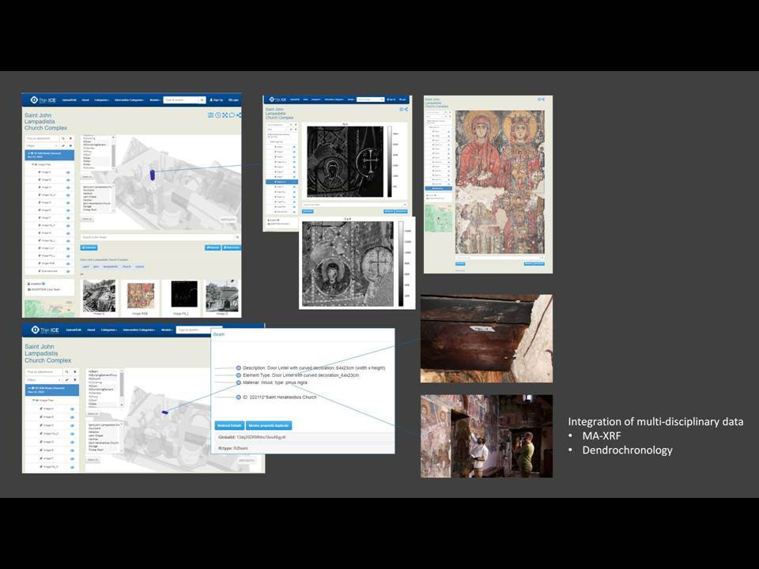
Task: Click Material Details button in Beam popup
Action: [x=229, y=425]
